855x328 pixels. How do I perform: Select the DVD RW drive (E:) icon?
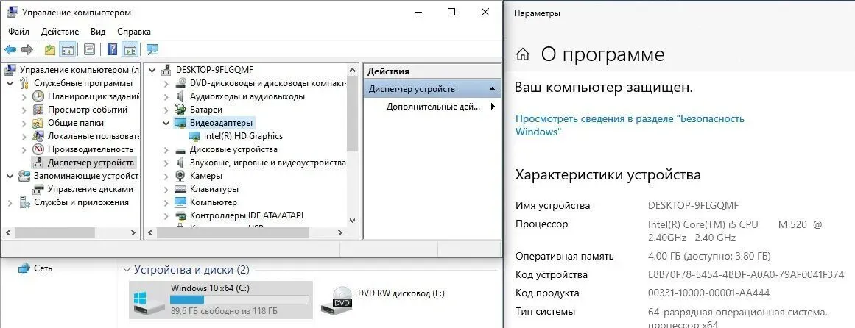tap(342, 296)
